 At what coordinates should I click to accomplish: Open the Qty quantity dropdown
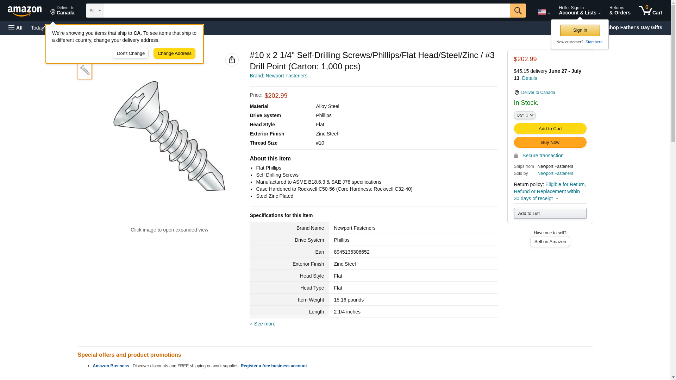(524, 115)
